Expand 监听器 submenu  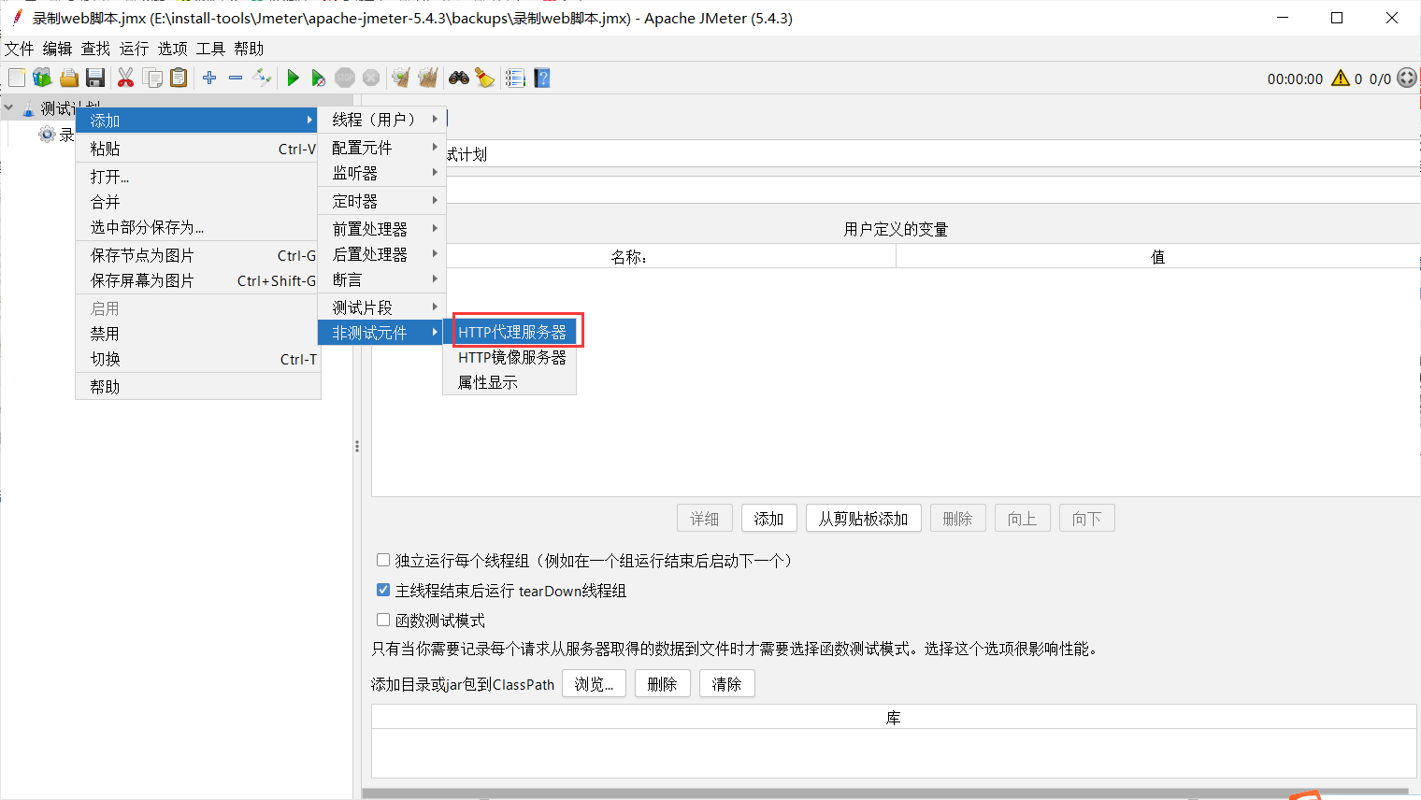381,173
